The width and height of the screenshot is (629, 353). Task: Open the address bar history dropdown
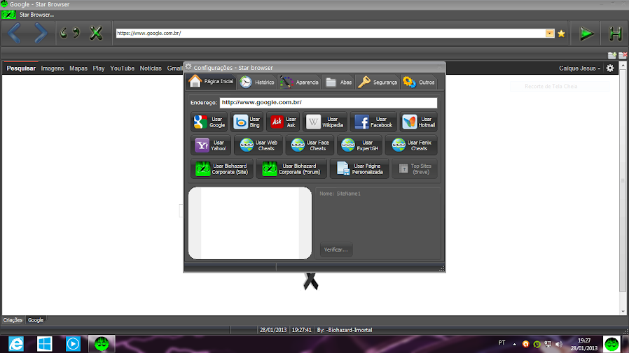(550, 34)
